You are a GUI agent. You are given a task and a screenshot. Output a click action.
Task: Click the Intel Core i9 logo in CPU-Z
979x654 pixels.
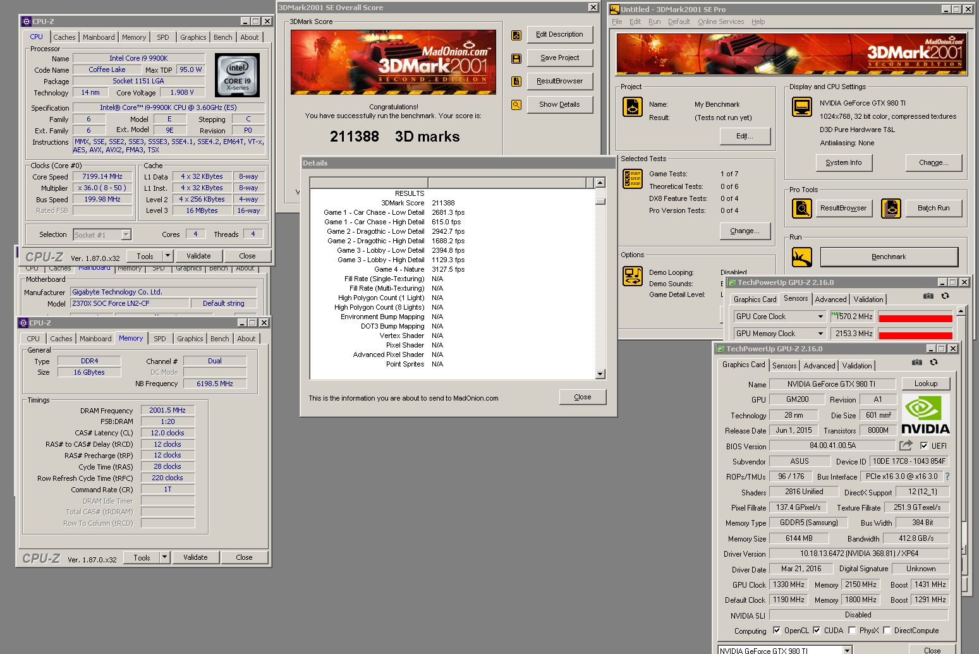tap(238, 75)
